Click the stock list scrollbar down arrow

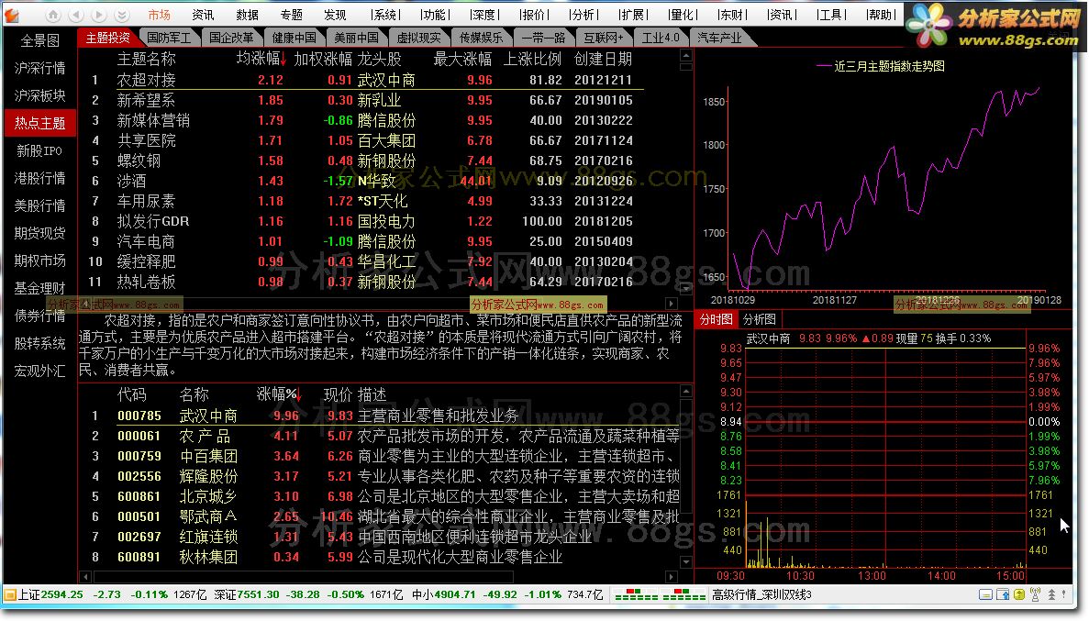[x=685, y=562]
